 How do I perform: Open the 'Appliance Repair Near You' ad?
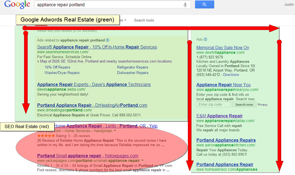[224, 85]
